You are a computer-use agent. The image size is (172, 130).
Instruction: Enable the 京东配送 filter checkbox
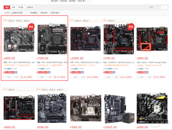(29, 13)
